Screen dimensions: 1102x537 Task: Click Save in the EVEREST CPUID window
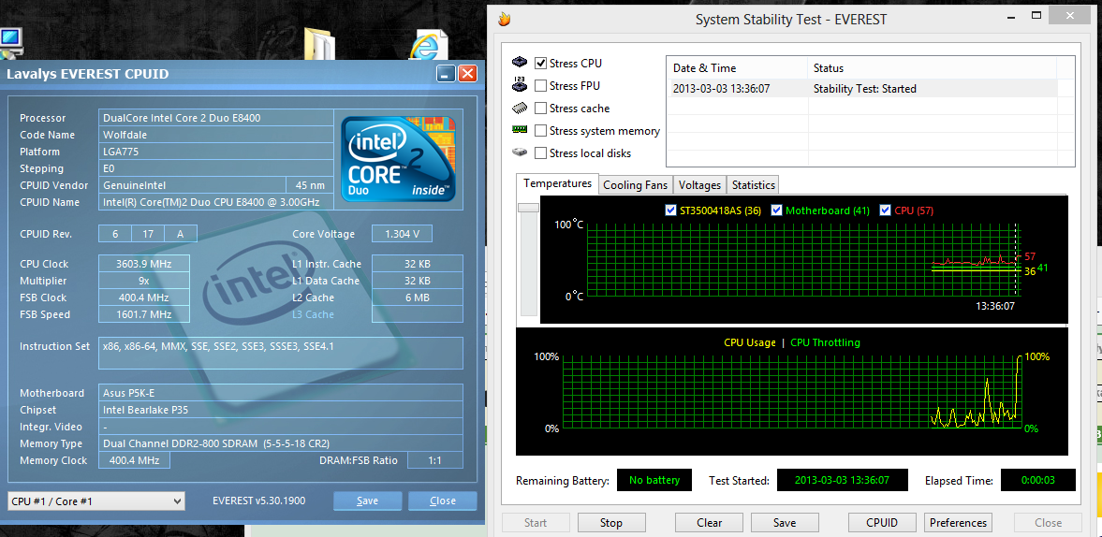tap(368, 501)
